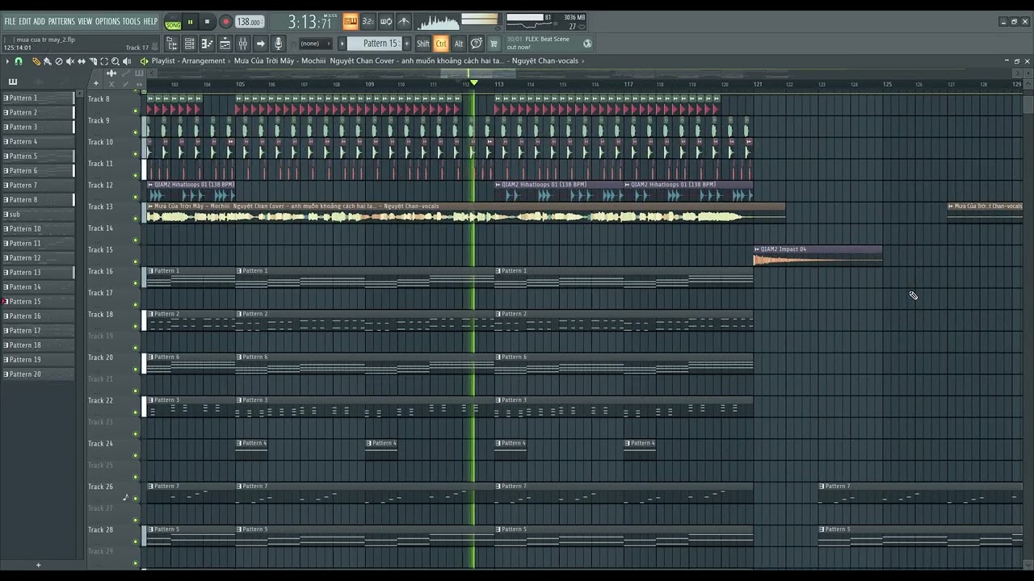This screenshot has height=581, width=1034.
Task: Open the EDIT menu
Action: coord(25,21)
